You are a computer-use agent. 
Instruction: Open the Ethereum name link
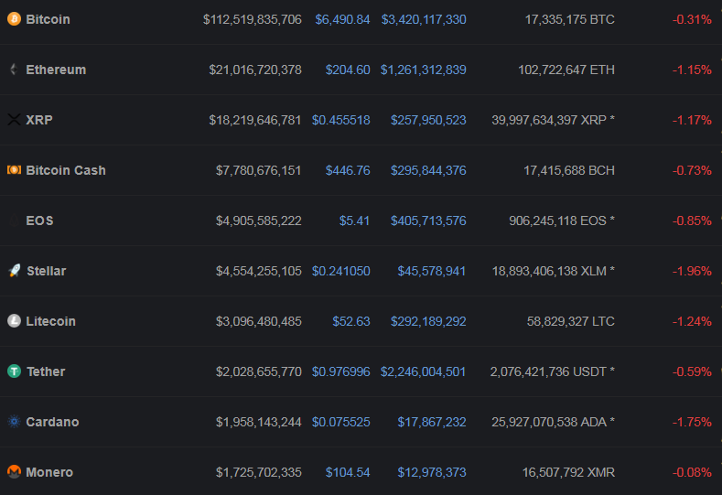click(x=56, y=70)
